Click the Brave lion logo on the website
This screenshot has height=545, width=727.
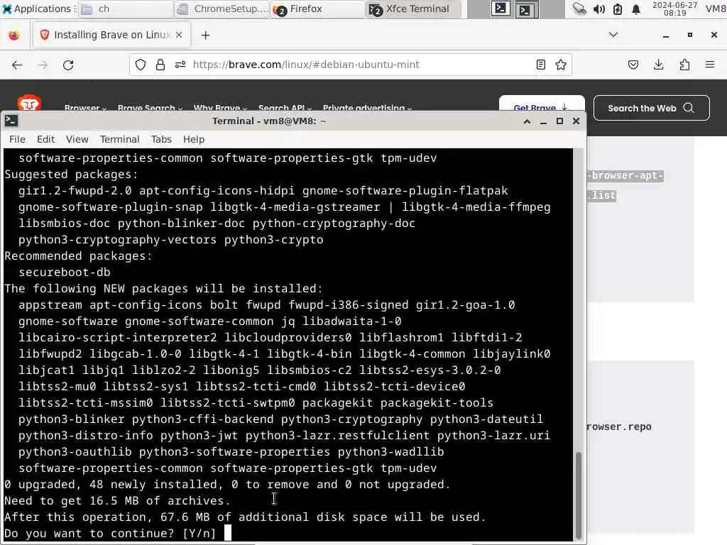(29, 104)
